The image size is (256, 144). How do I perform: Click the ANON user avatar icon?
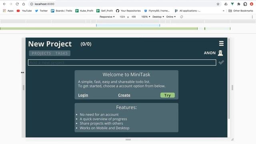click(220, 53)
